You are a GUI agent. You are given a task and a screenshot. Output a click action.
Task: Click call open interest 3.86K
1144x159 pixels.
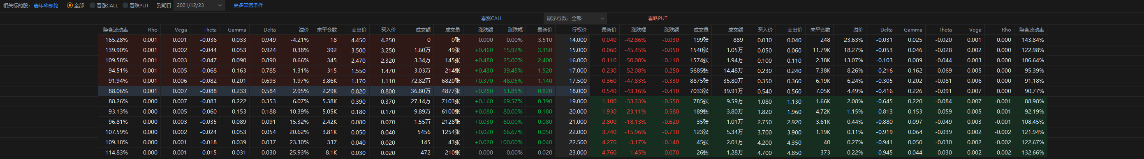329,81
